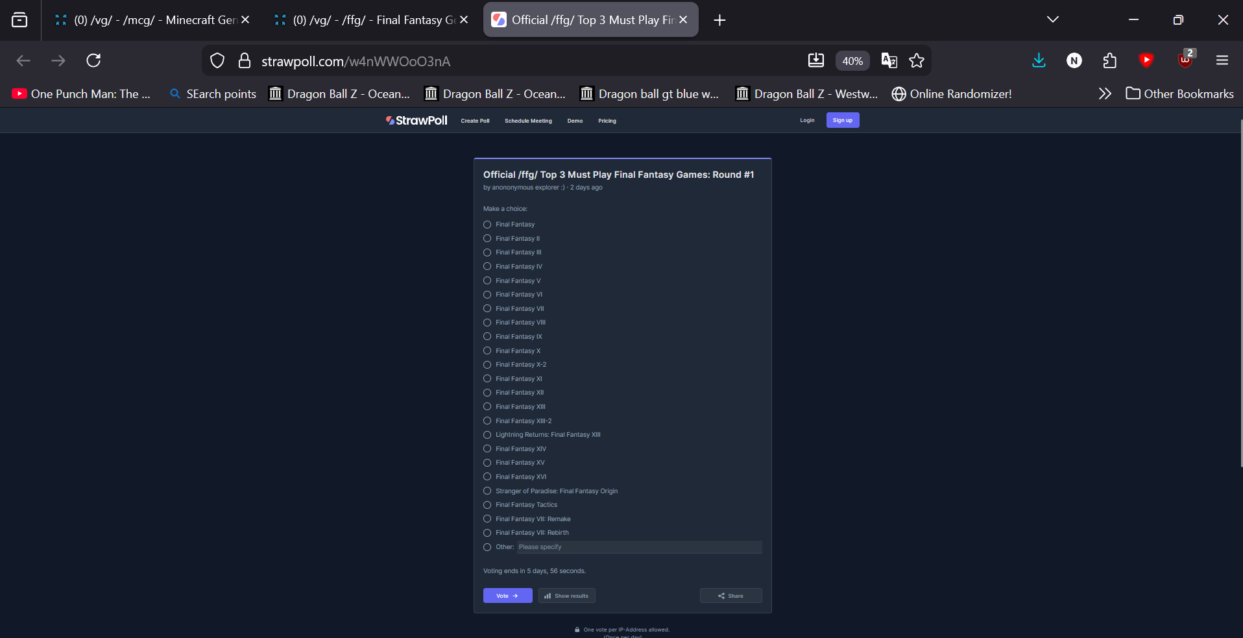This screenshot has height=638, width=1243.
Task: Open the translate page icon
Action: (x=889, y=61)
